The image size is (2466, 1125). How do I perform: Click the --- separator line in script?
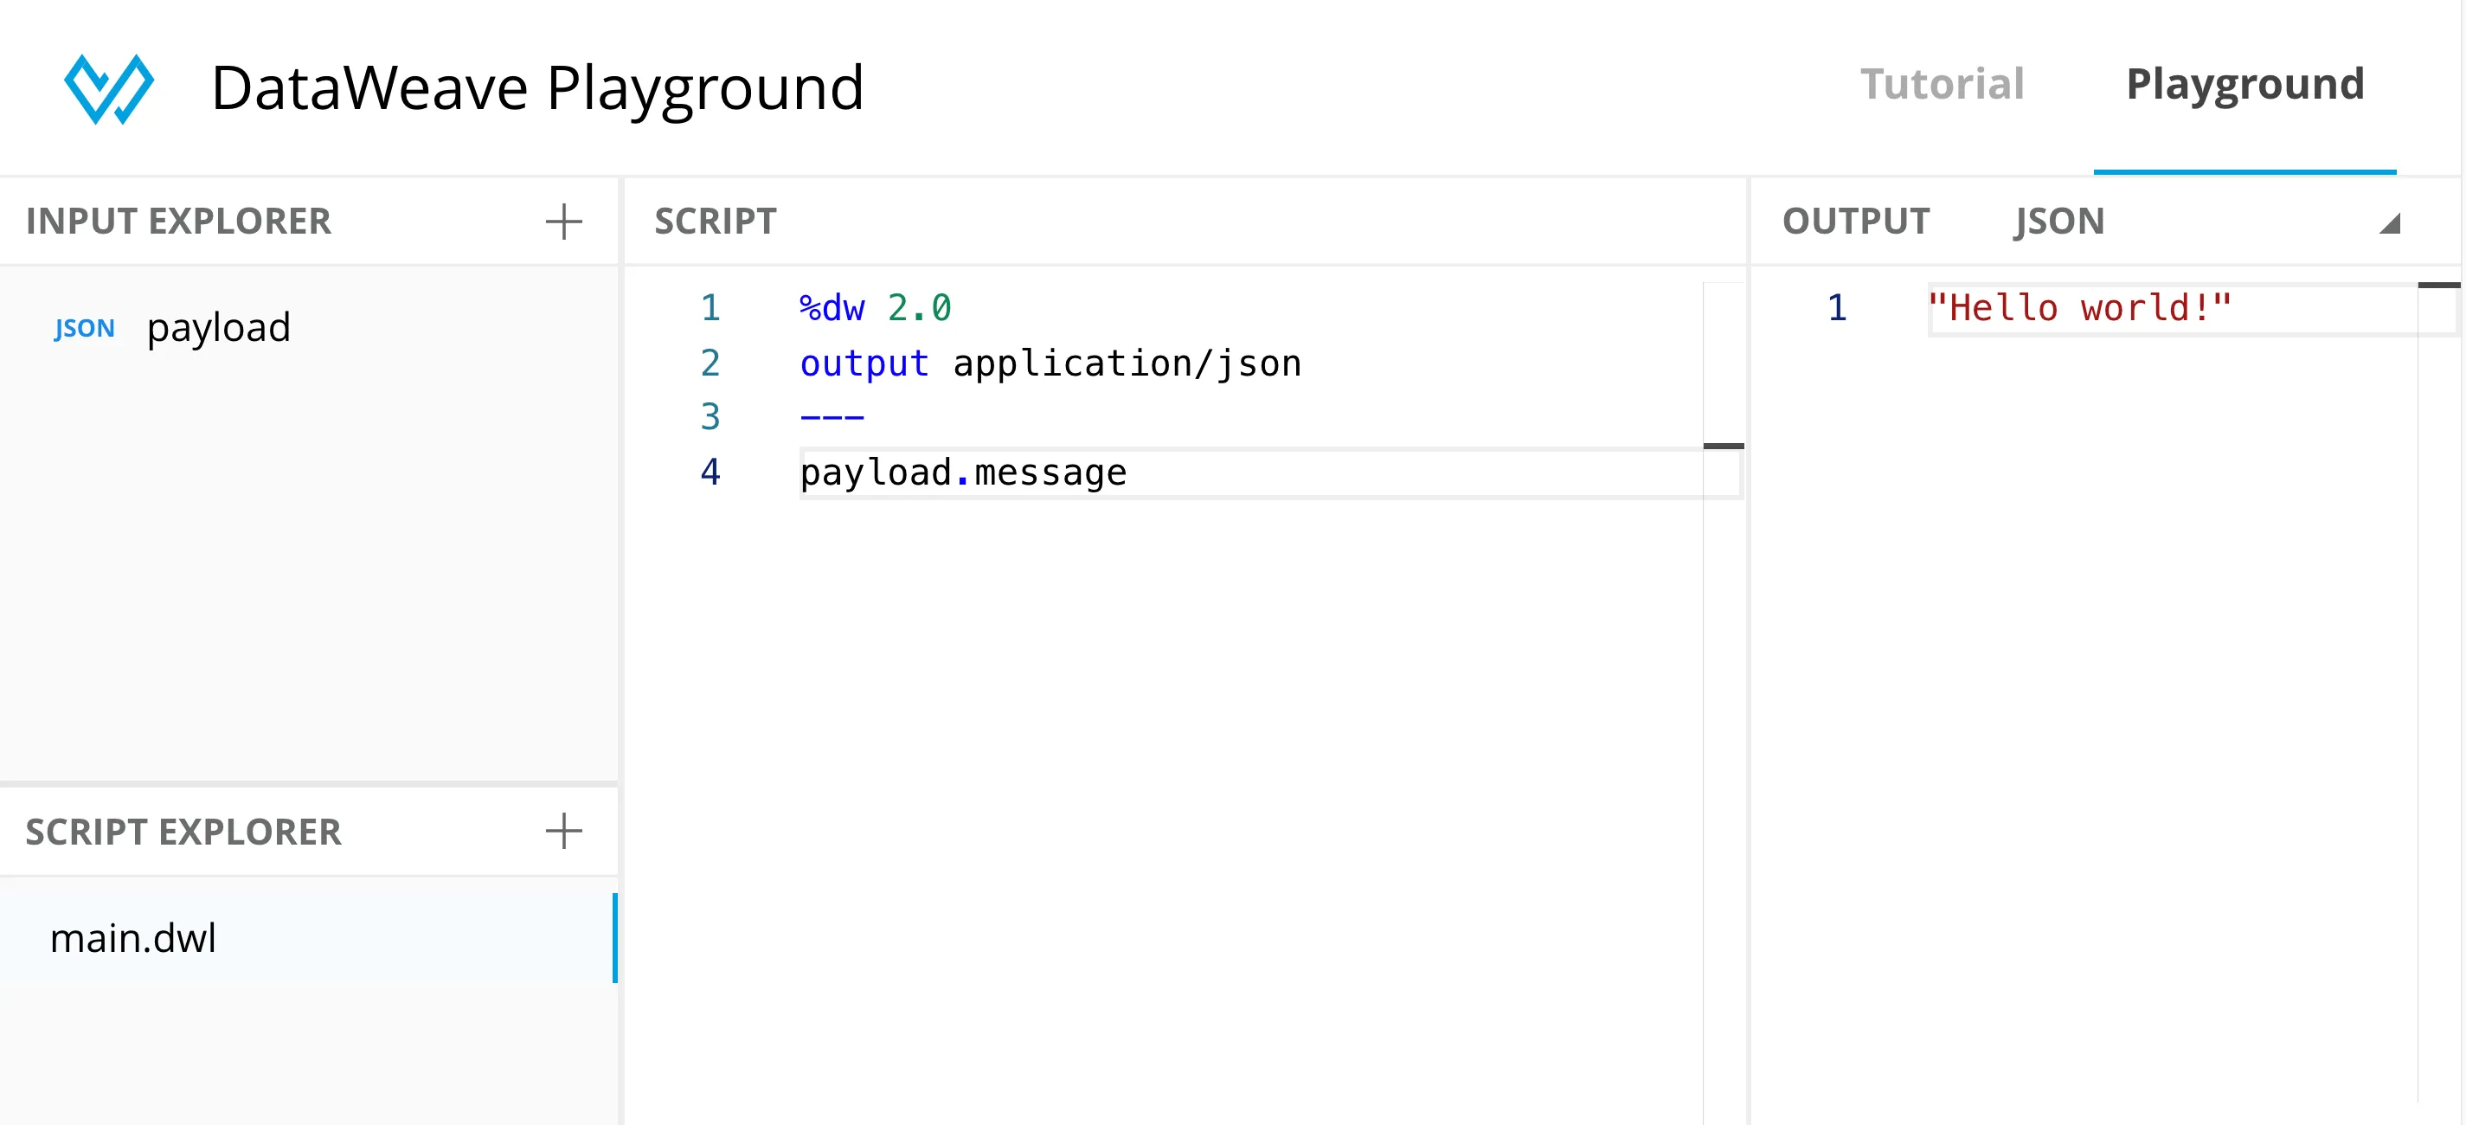(832, 417)
